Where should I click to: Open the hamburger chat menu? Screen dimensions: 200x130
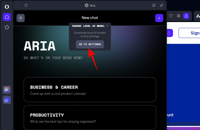click(x=21, y=18)
